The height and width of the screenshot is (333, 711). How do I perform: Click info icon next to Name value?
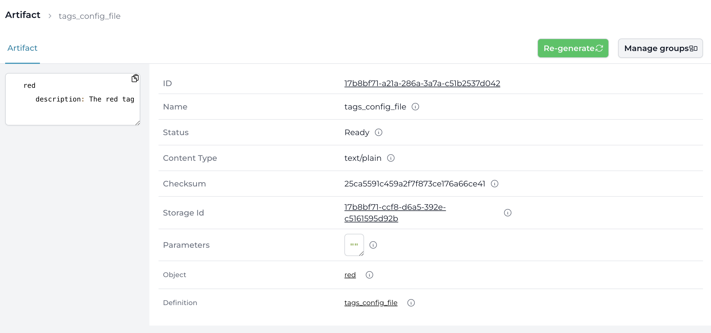click(x=415, y=107)
